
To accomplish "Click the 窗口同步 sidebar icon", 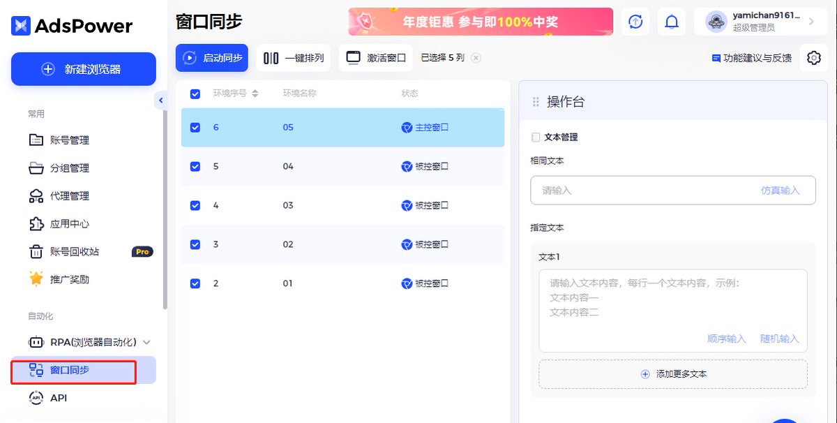I will pos(36,370).
